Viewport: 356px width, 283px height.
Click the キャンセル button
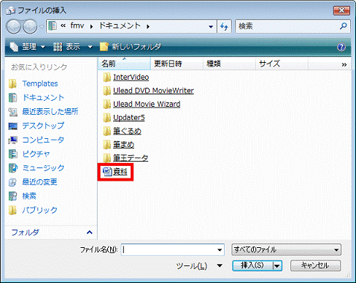(x=315, y=265)
